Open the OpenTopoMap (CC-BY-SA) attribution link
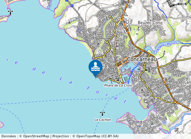 (97, 136)
